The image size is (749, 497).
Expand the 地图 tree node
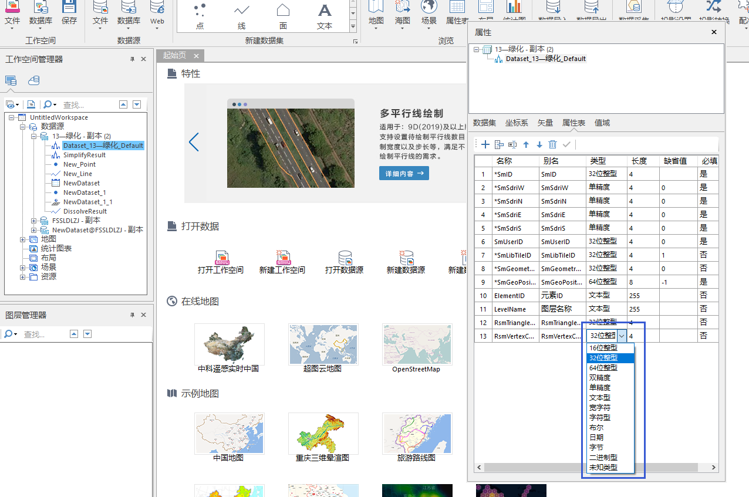(x=23, y=239)
